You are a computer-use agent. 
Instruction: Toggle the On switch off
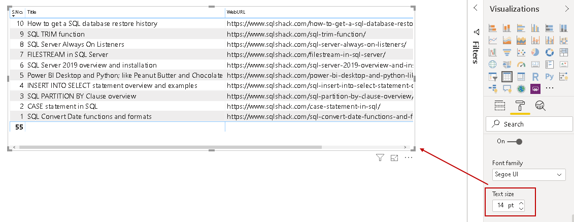(516, 141)
